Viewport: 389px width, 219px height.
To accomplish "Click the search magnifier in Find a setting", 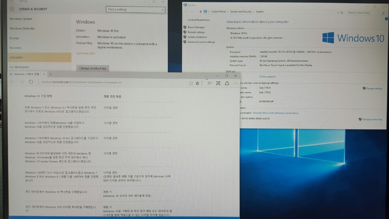I will tap(162, 10).
